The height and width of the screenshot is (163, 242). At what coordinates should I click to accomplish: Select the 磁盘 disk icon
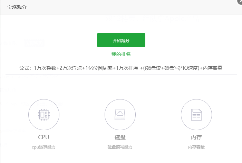coord(120,115)
